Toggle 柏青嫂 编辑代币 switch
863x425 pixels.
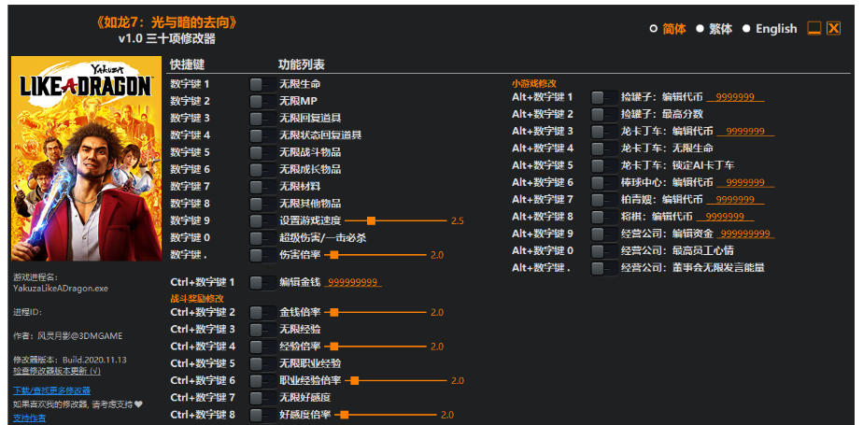click(x=603, y=200)
